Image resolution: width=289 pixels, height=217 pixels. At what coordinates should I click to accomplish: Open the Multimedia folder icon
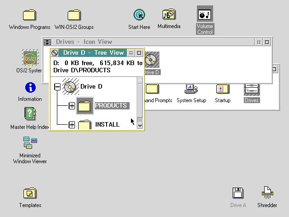pos(169,14)
